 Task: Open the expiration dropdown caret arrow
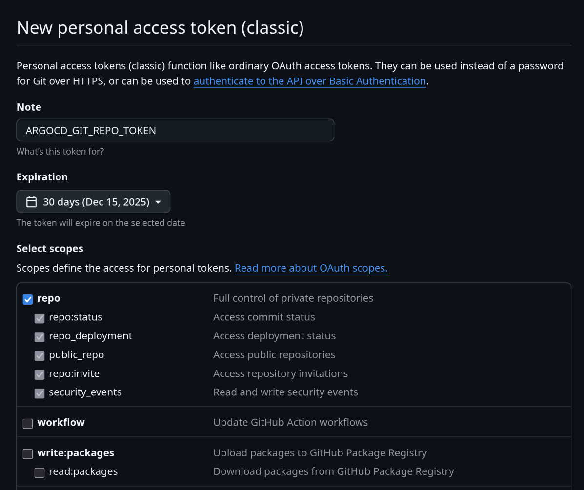[158, 202]
